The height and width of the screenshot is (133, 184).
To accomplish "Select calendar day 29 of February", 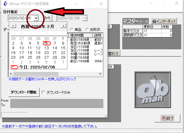I will tap(63, 57).
